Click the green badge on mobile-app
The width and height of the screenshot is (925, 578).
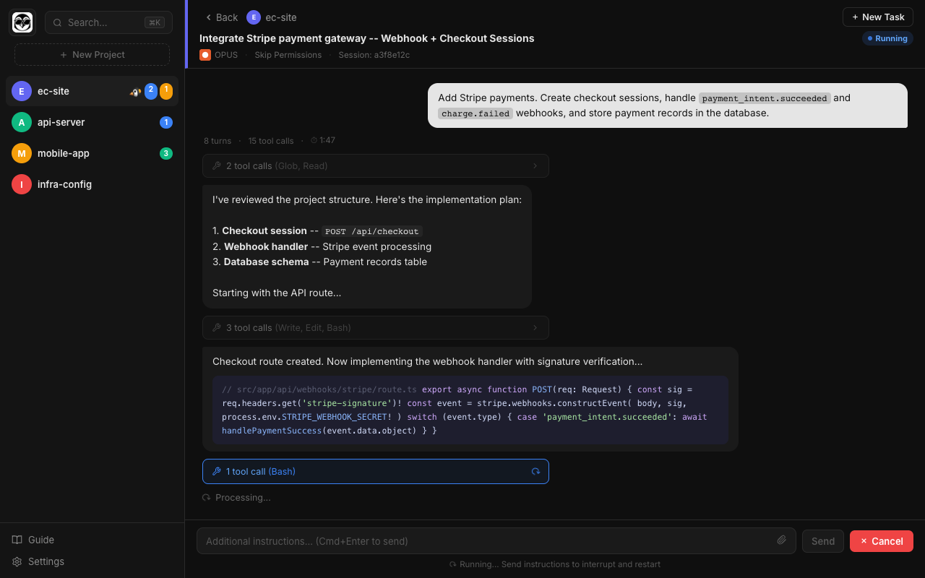165,153
